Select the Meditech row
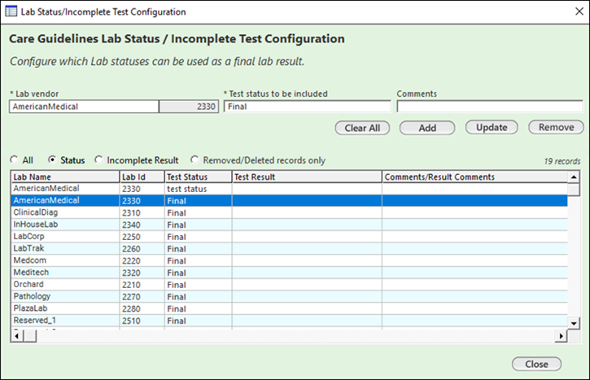The height and width of the screenshot is (380, 590). tap(290, 273)
